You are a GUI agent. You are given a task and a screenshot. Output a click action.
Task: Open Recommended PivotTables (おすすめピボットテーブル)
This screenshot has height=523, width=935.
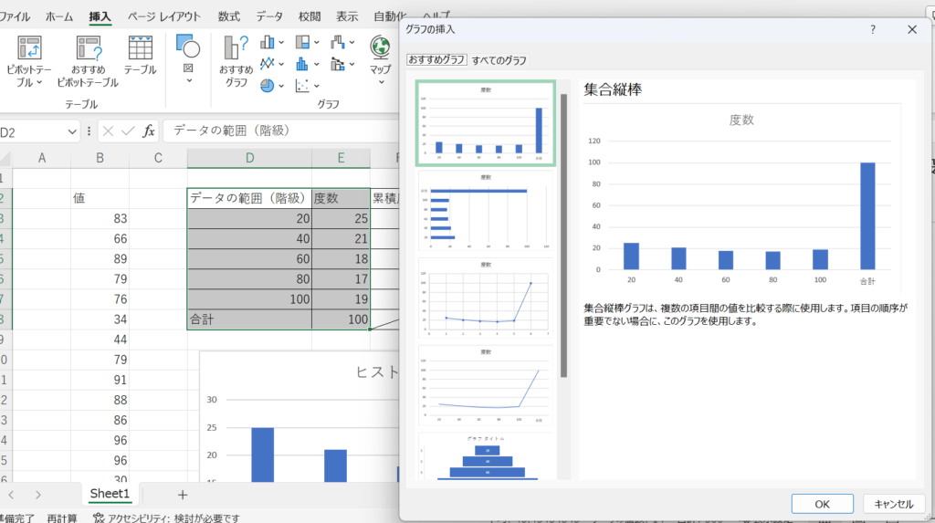[88, 61]
